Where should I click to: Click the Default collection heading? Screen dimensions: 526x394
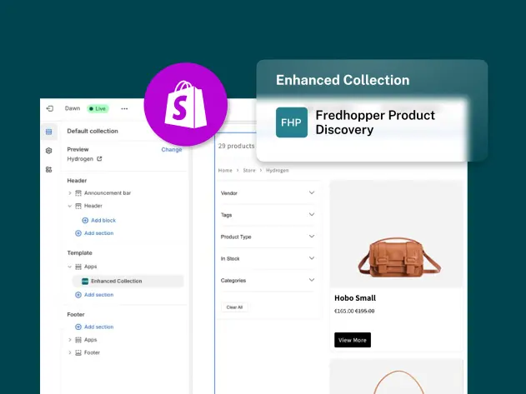coord(93,131)
